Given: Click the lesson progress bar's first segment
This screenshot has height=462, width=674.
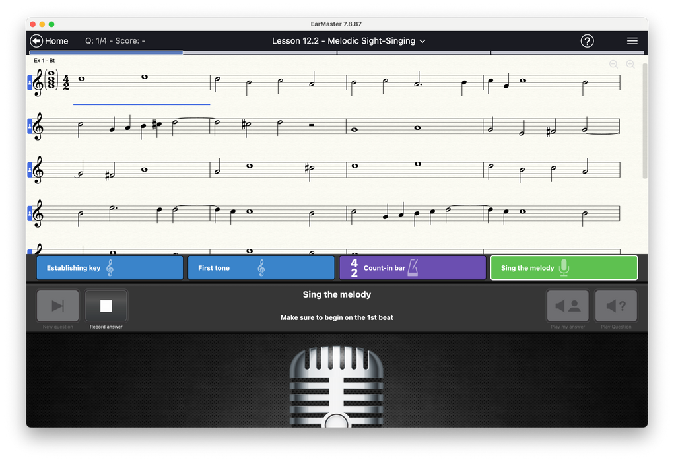Looking at the screenshot, I should pyautogui.click(x=106, y=53).
